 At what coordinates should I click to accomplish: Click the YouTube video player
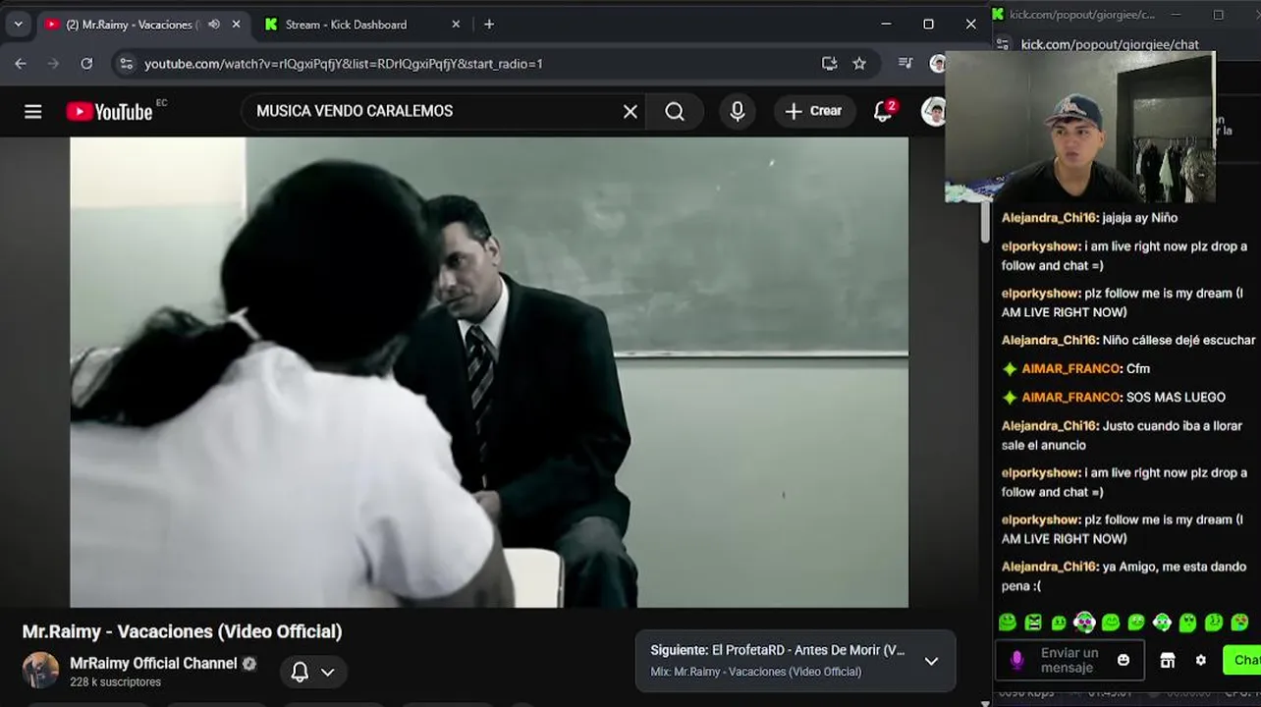pyautogui.click(x=489, y=372)
